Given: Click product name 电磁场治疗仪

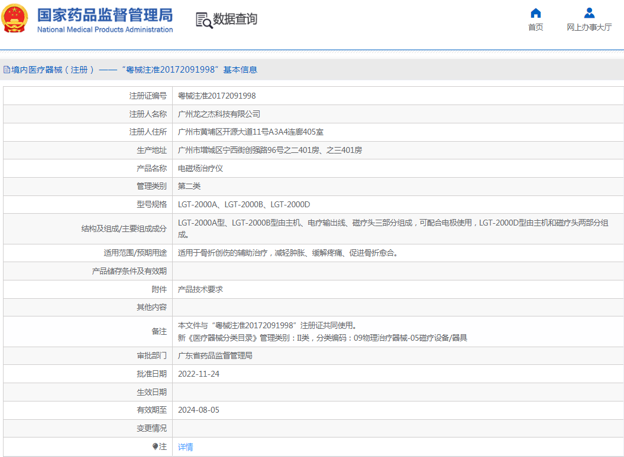Looking at the screenshot, I should [x=200, y=168].
